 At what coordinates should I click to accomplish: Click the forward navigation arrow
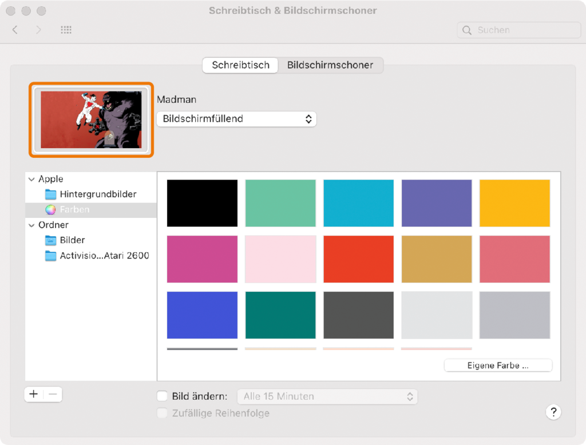pyautogui.click(x=38, y=30)
